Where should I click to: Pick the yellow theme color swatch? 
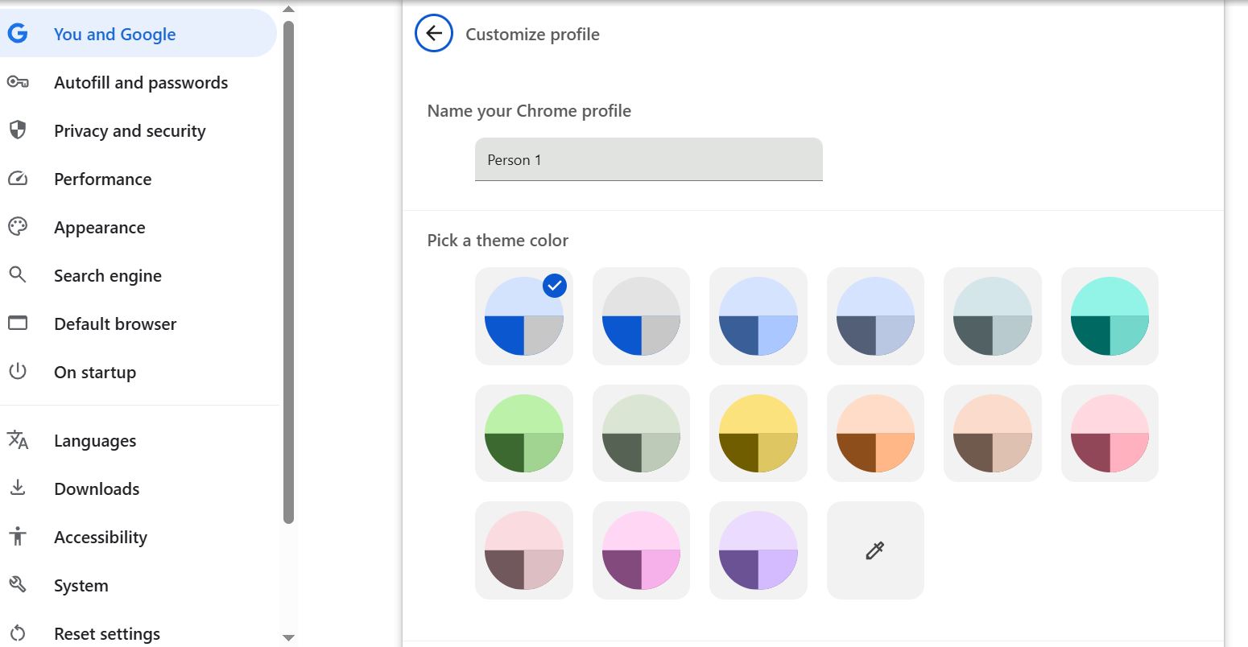pyautogui.click(x=758, y=434)
